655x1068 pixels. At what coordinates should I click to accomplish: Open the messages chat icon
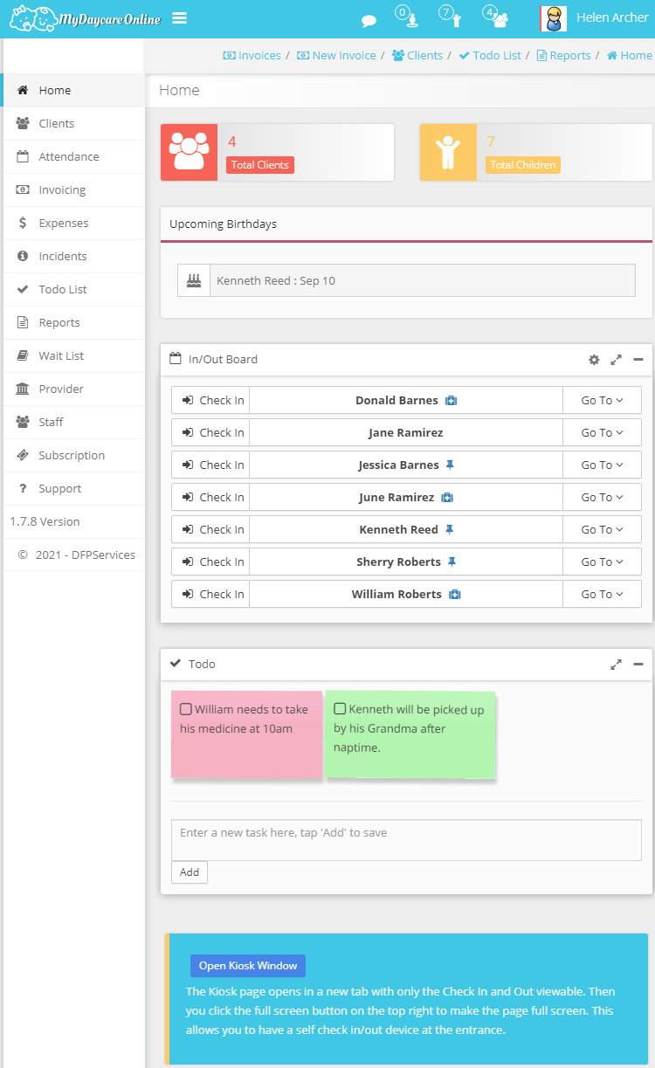coord(369,19)
